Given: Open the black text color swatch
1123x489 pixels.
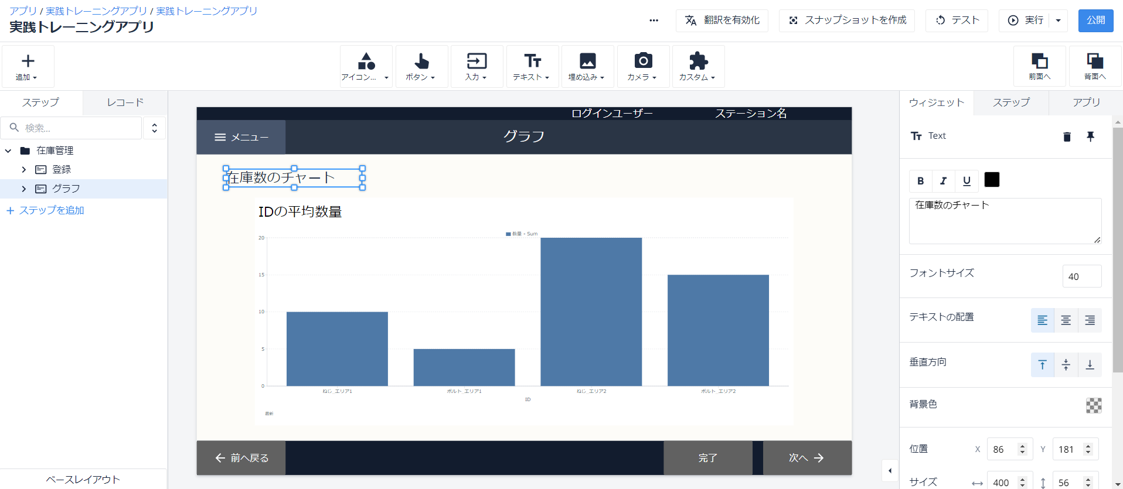Looking at the screenshot, I should 992,180.
